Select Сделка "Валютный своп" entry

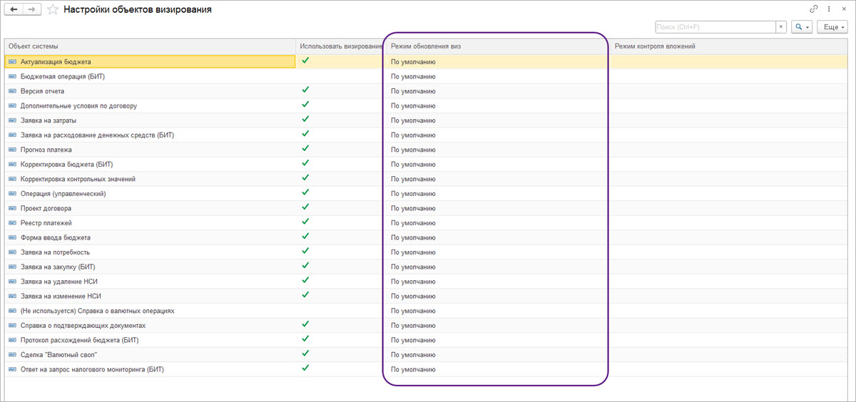tap(58, 355)
